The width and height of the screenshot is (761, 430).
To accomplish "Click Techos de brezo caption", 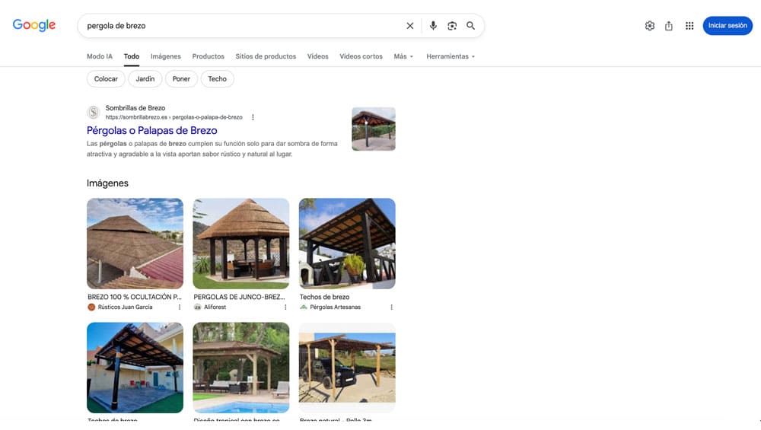I will (x=324, y=297).
